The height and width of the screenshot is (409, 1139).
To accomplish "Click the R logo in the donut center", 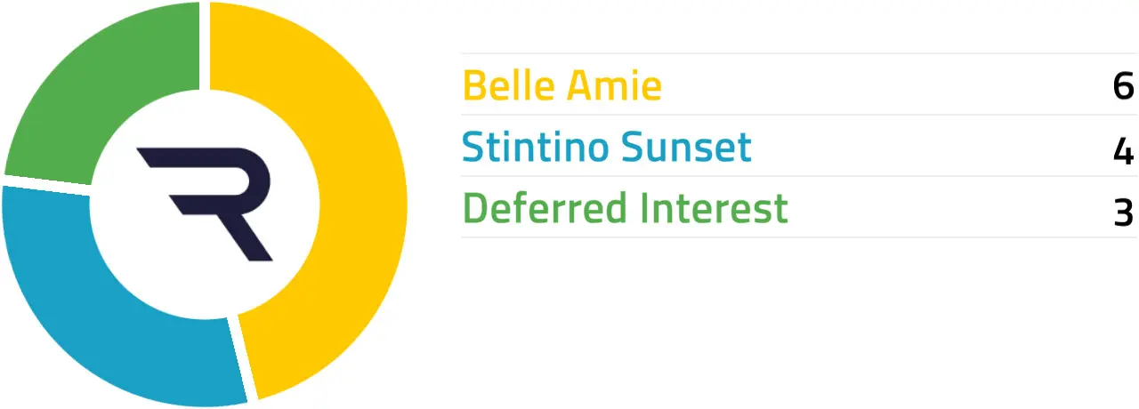I will 206,201.
